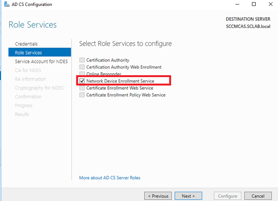The image size is (278, 201).
Task: Click the Configure button
Action: (228, 196)
